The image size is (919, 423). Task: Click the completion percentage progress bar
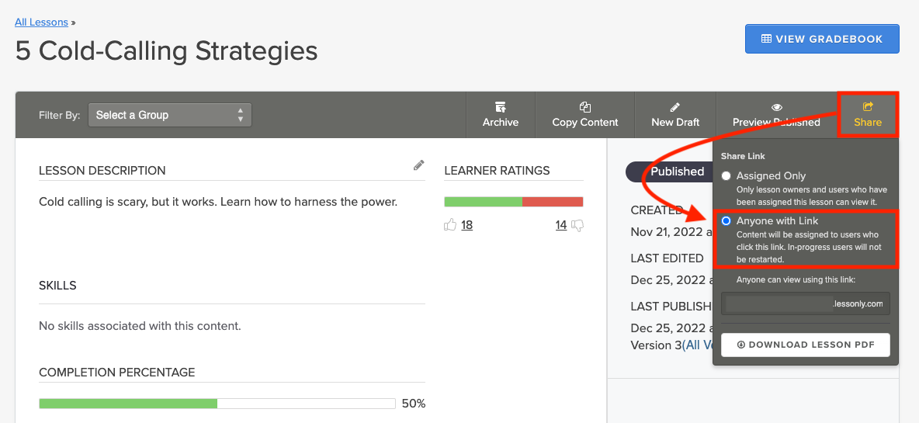point(217,404)
